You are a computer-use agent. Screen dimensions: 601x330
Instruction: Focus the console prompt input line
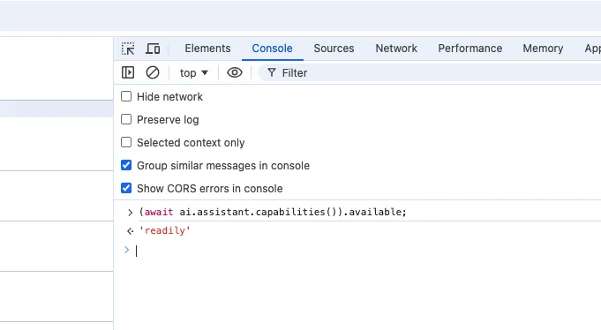click(368, 251)
